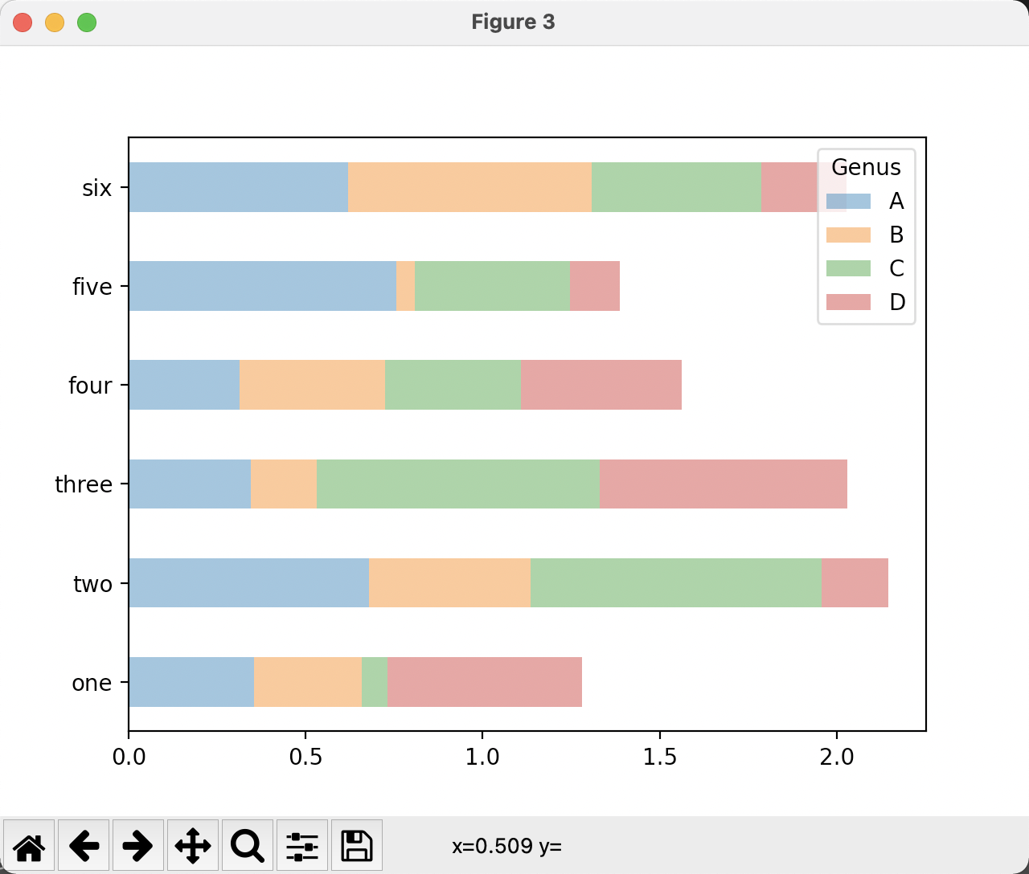Click red D segment of two bar
Screen dimensions: 1029x874
855,582
